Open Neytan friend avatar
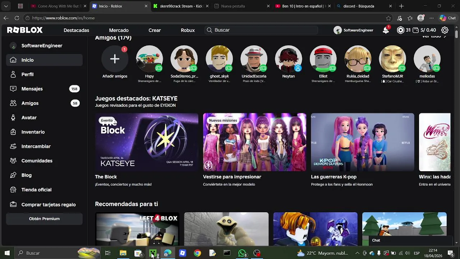This screenshot has width=460, height=259. [x=289, y=59]
